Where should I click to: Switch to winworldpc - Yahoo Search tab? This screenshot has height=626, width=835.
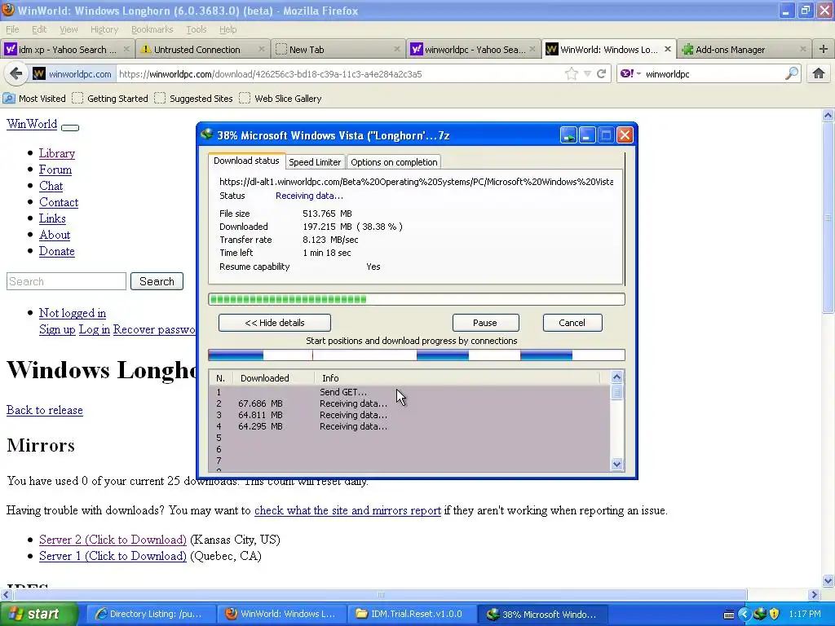point(473,49)
